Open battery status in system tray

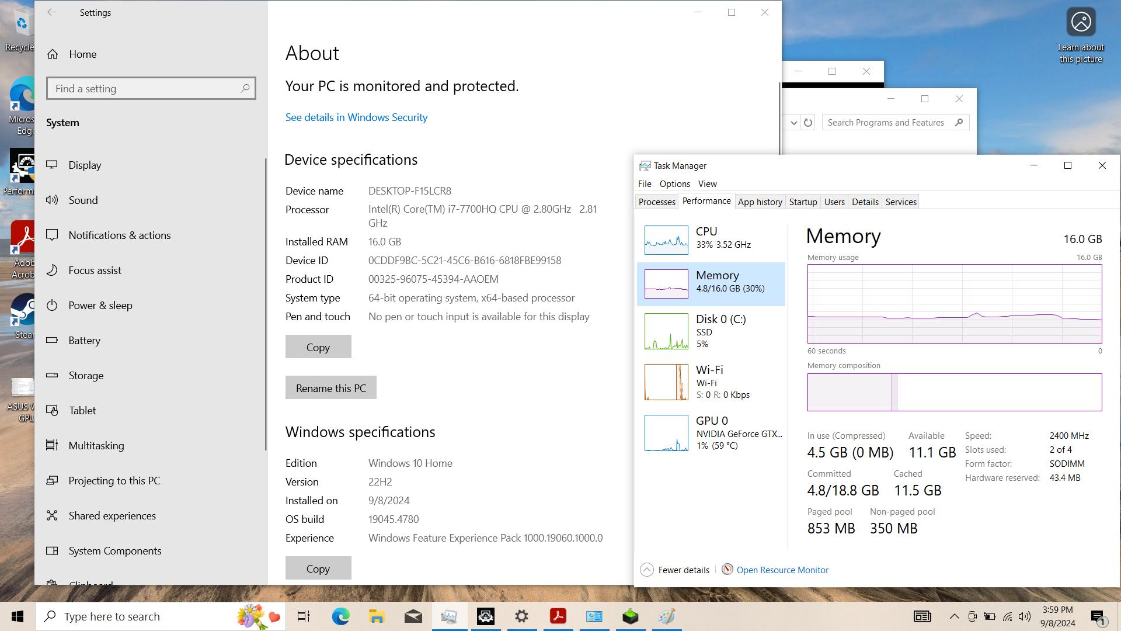click(990, 616)
